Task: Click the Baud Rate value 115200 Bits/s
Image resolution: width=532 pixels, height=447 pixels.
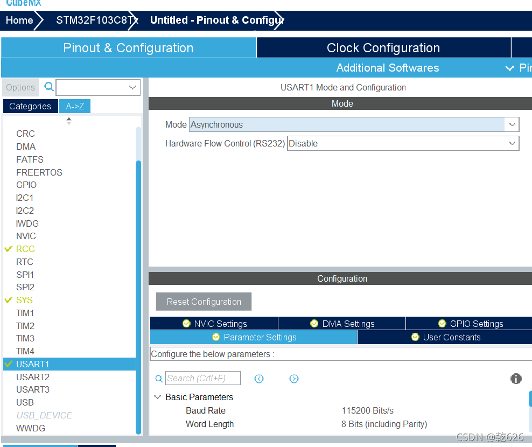Action: coord(367,411)
